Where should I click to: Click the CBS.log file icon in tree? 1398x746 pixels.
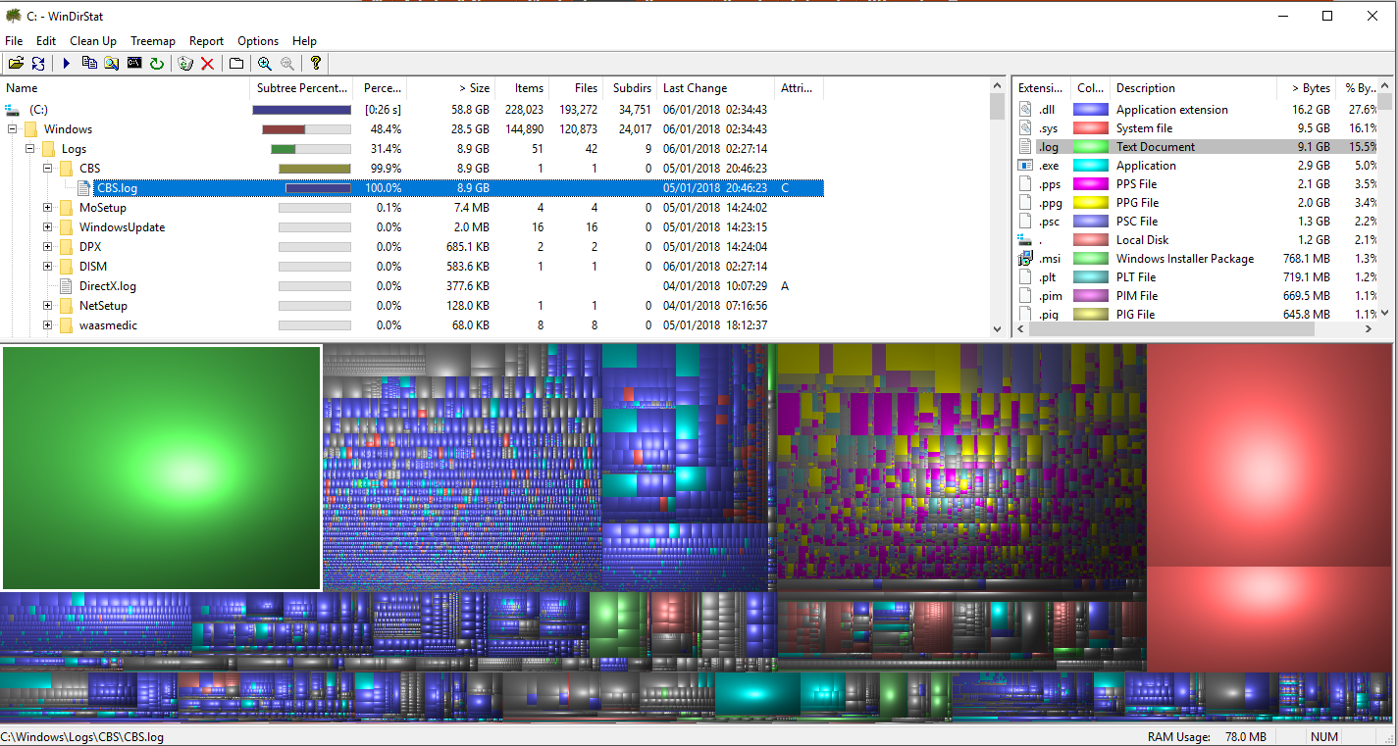point(84,188)
